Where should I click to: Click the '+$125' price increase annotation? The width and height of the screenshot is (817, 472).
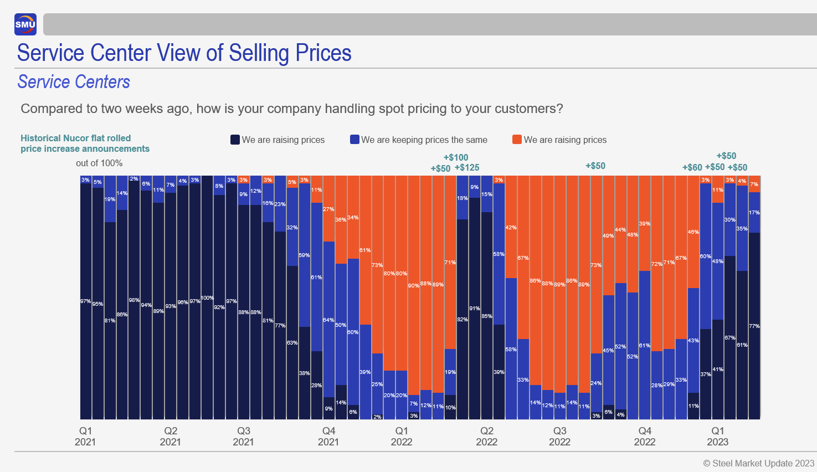point(467,168)
